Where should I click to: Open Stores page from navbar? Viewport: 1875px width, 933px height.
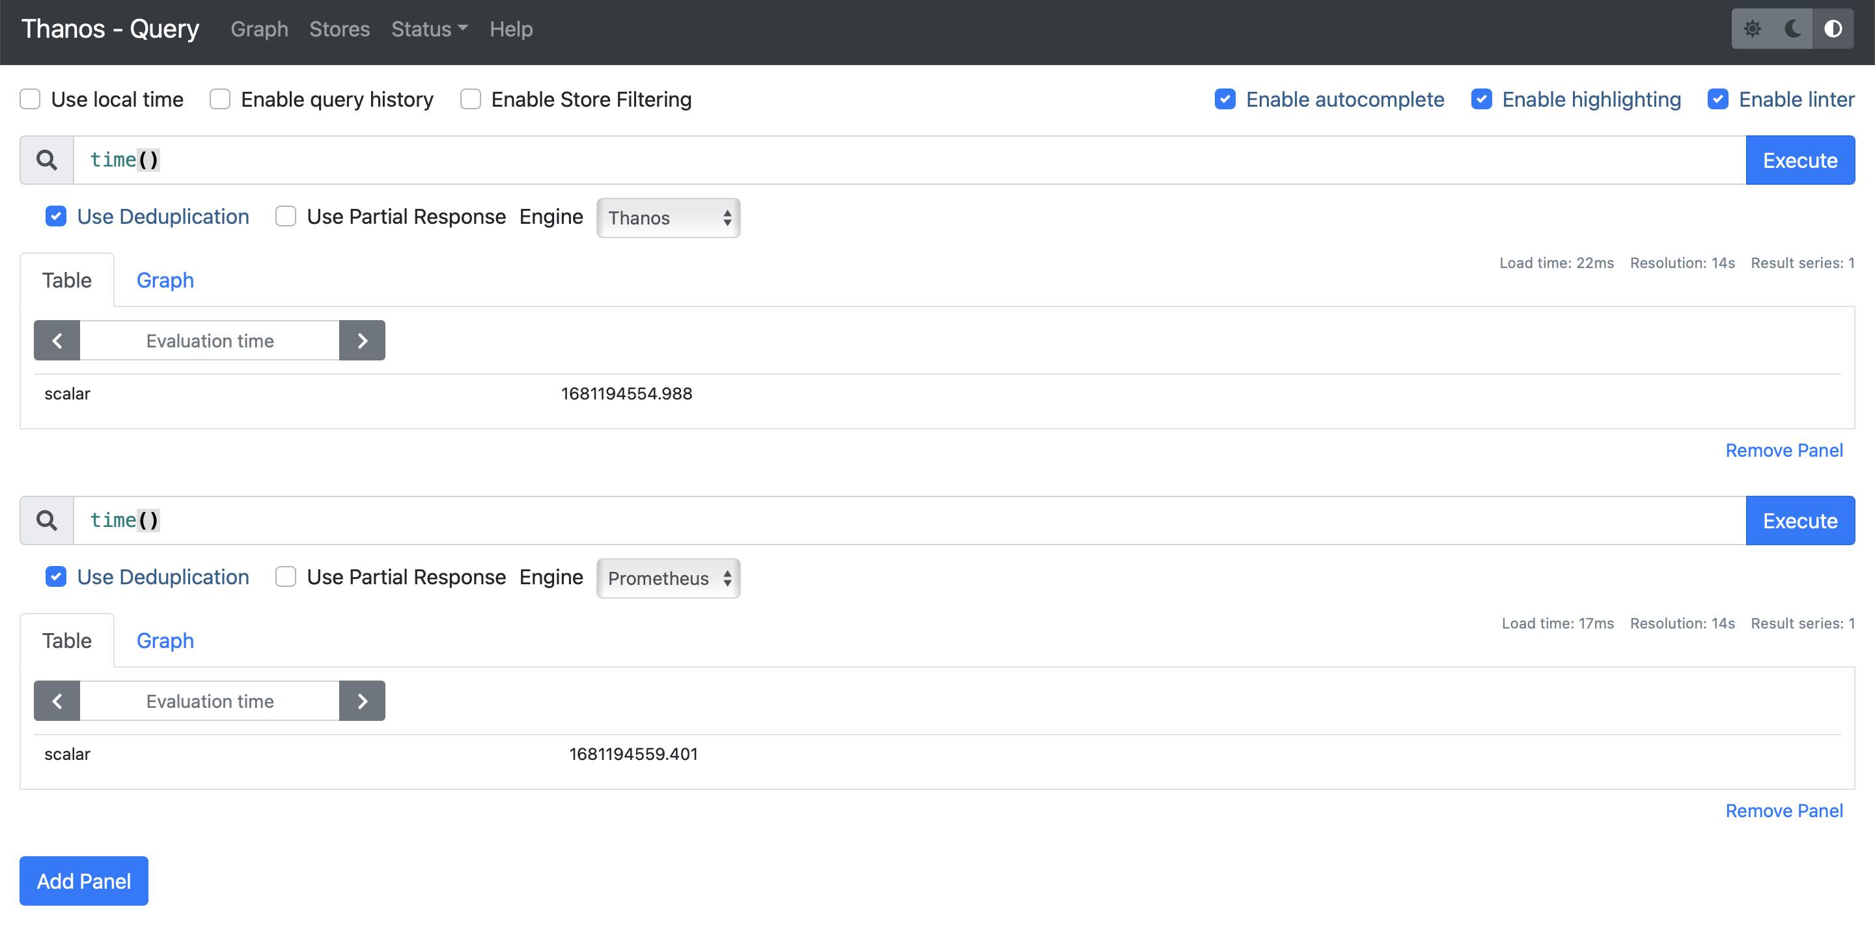point(339,29)
